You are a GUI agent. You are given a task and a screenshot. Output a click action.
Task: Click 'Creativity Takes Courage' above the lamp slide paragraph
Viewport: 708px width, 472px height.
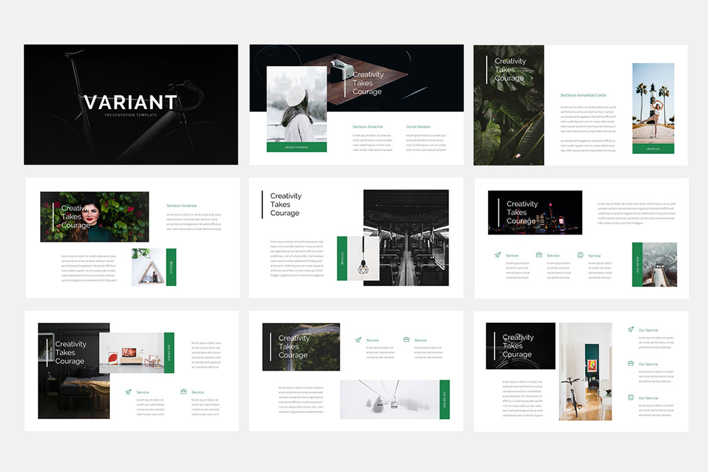tap(286, 204)
